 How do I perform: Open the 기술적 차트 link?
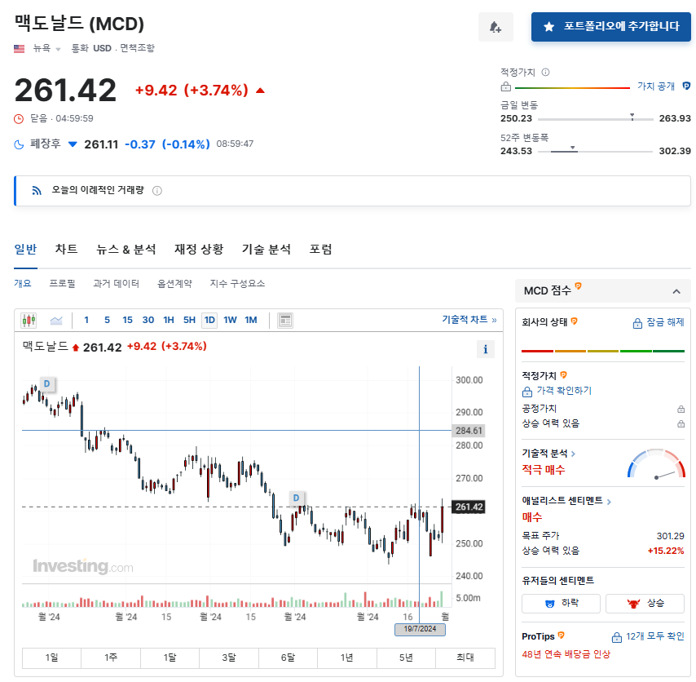(x=469, y=319)
